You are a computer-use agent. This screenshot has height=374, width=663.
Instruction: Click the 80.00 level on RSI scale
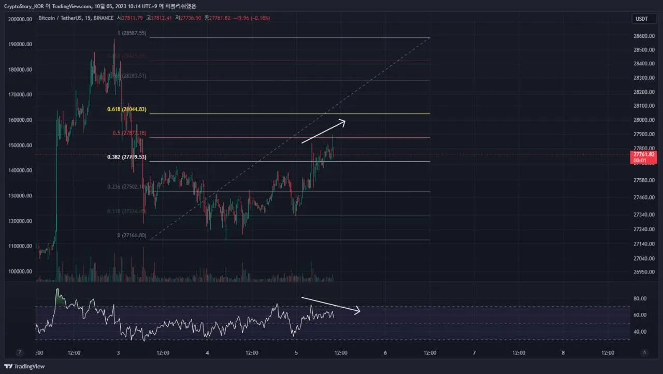point(640,298)
